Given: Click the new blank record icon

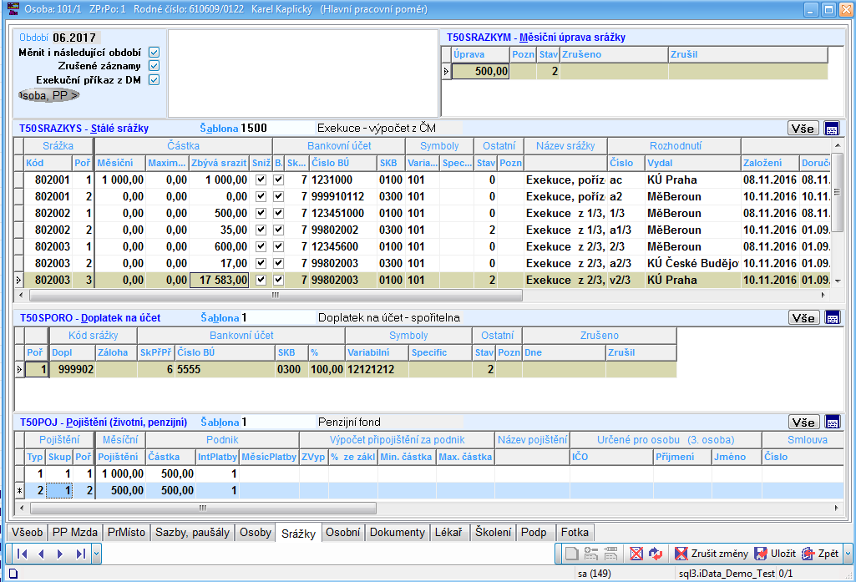Looking at the screenshot, I should tap(571, 554).
